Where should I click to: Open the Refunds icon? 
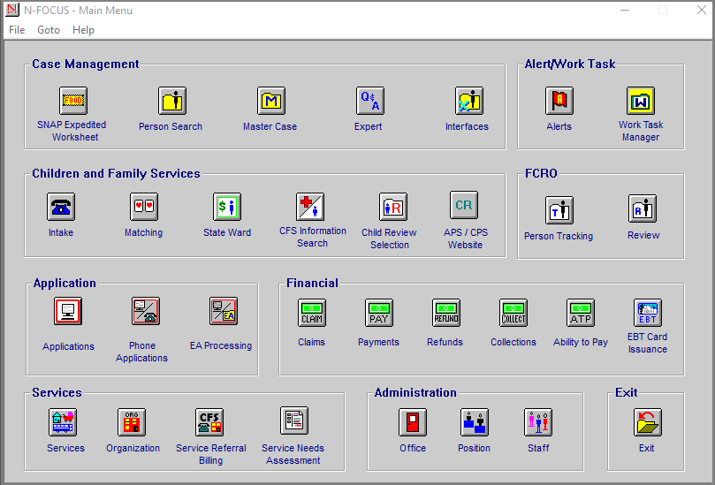tap(446, 313)
